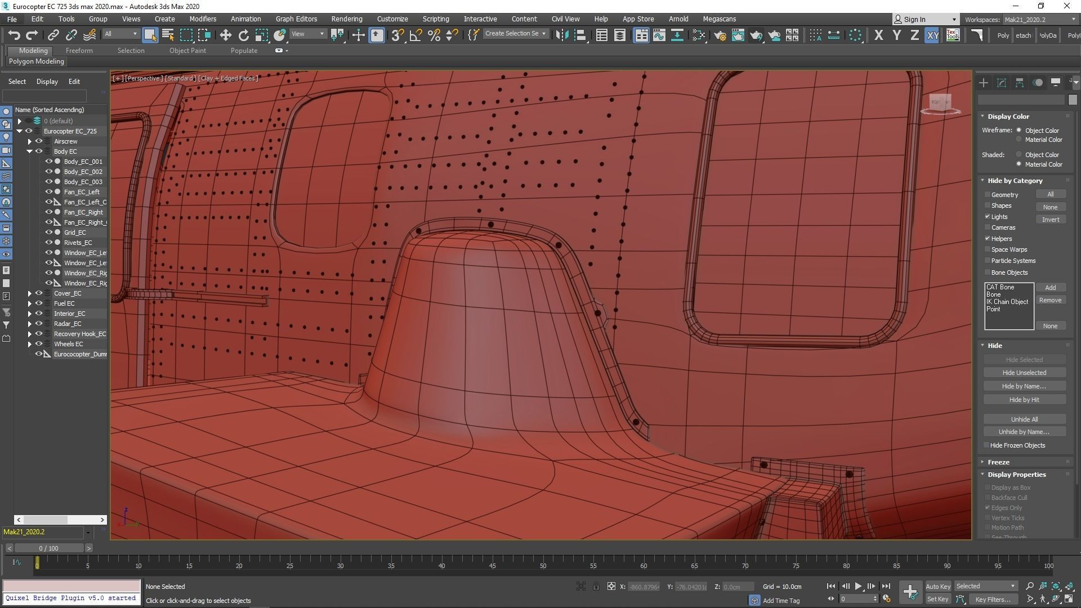This screenshot has height=608, width=1081.
Task: Open the View reference coordinate dropdown
Action: pos(308,34)
